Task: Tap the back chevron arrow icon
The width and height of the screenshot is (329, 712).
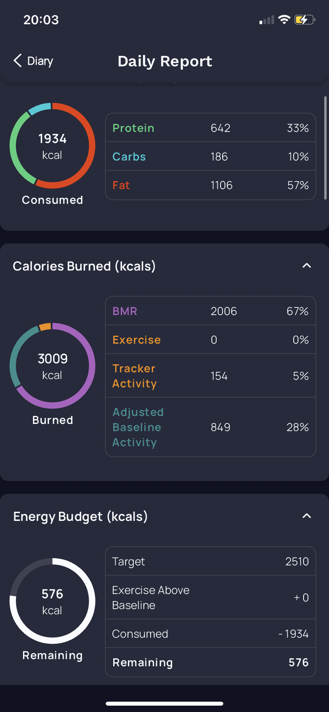Action: click(17, 61)
